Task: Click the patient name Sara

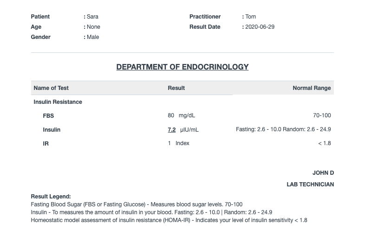Action: (92, 17)
